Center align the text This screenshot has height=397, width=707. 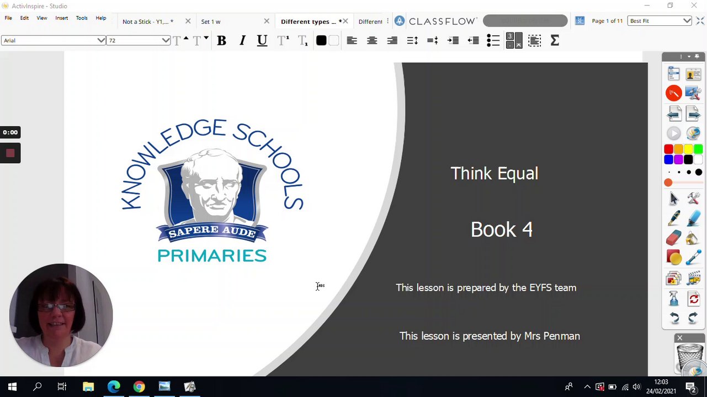372,41
